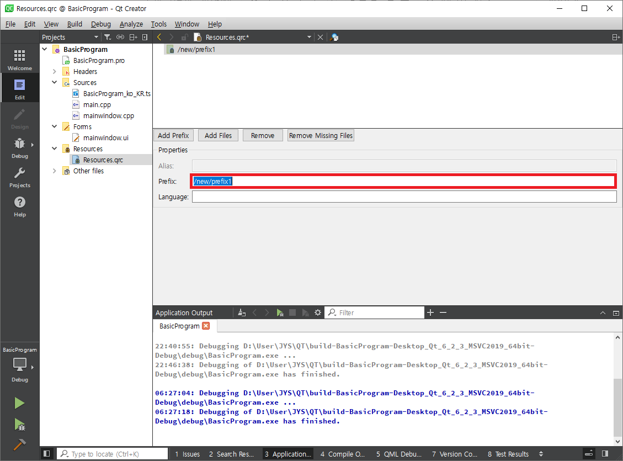Image resolution: width=623 pixels, height=461 pixels.
Task: Switch to the Issues pane tab
Action: tap(188, 454)
